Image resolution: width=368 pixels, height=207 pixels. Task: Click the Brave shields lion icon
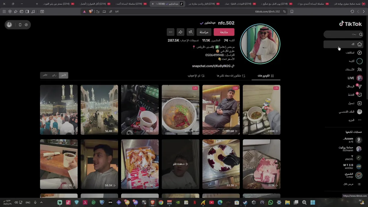point(91,11)
